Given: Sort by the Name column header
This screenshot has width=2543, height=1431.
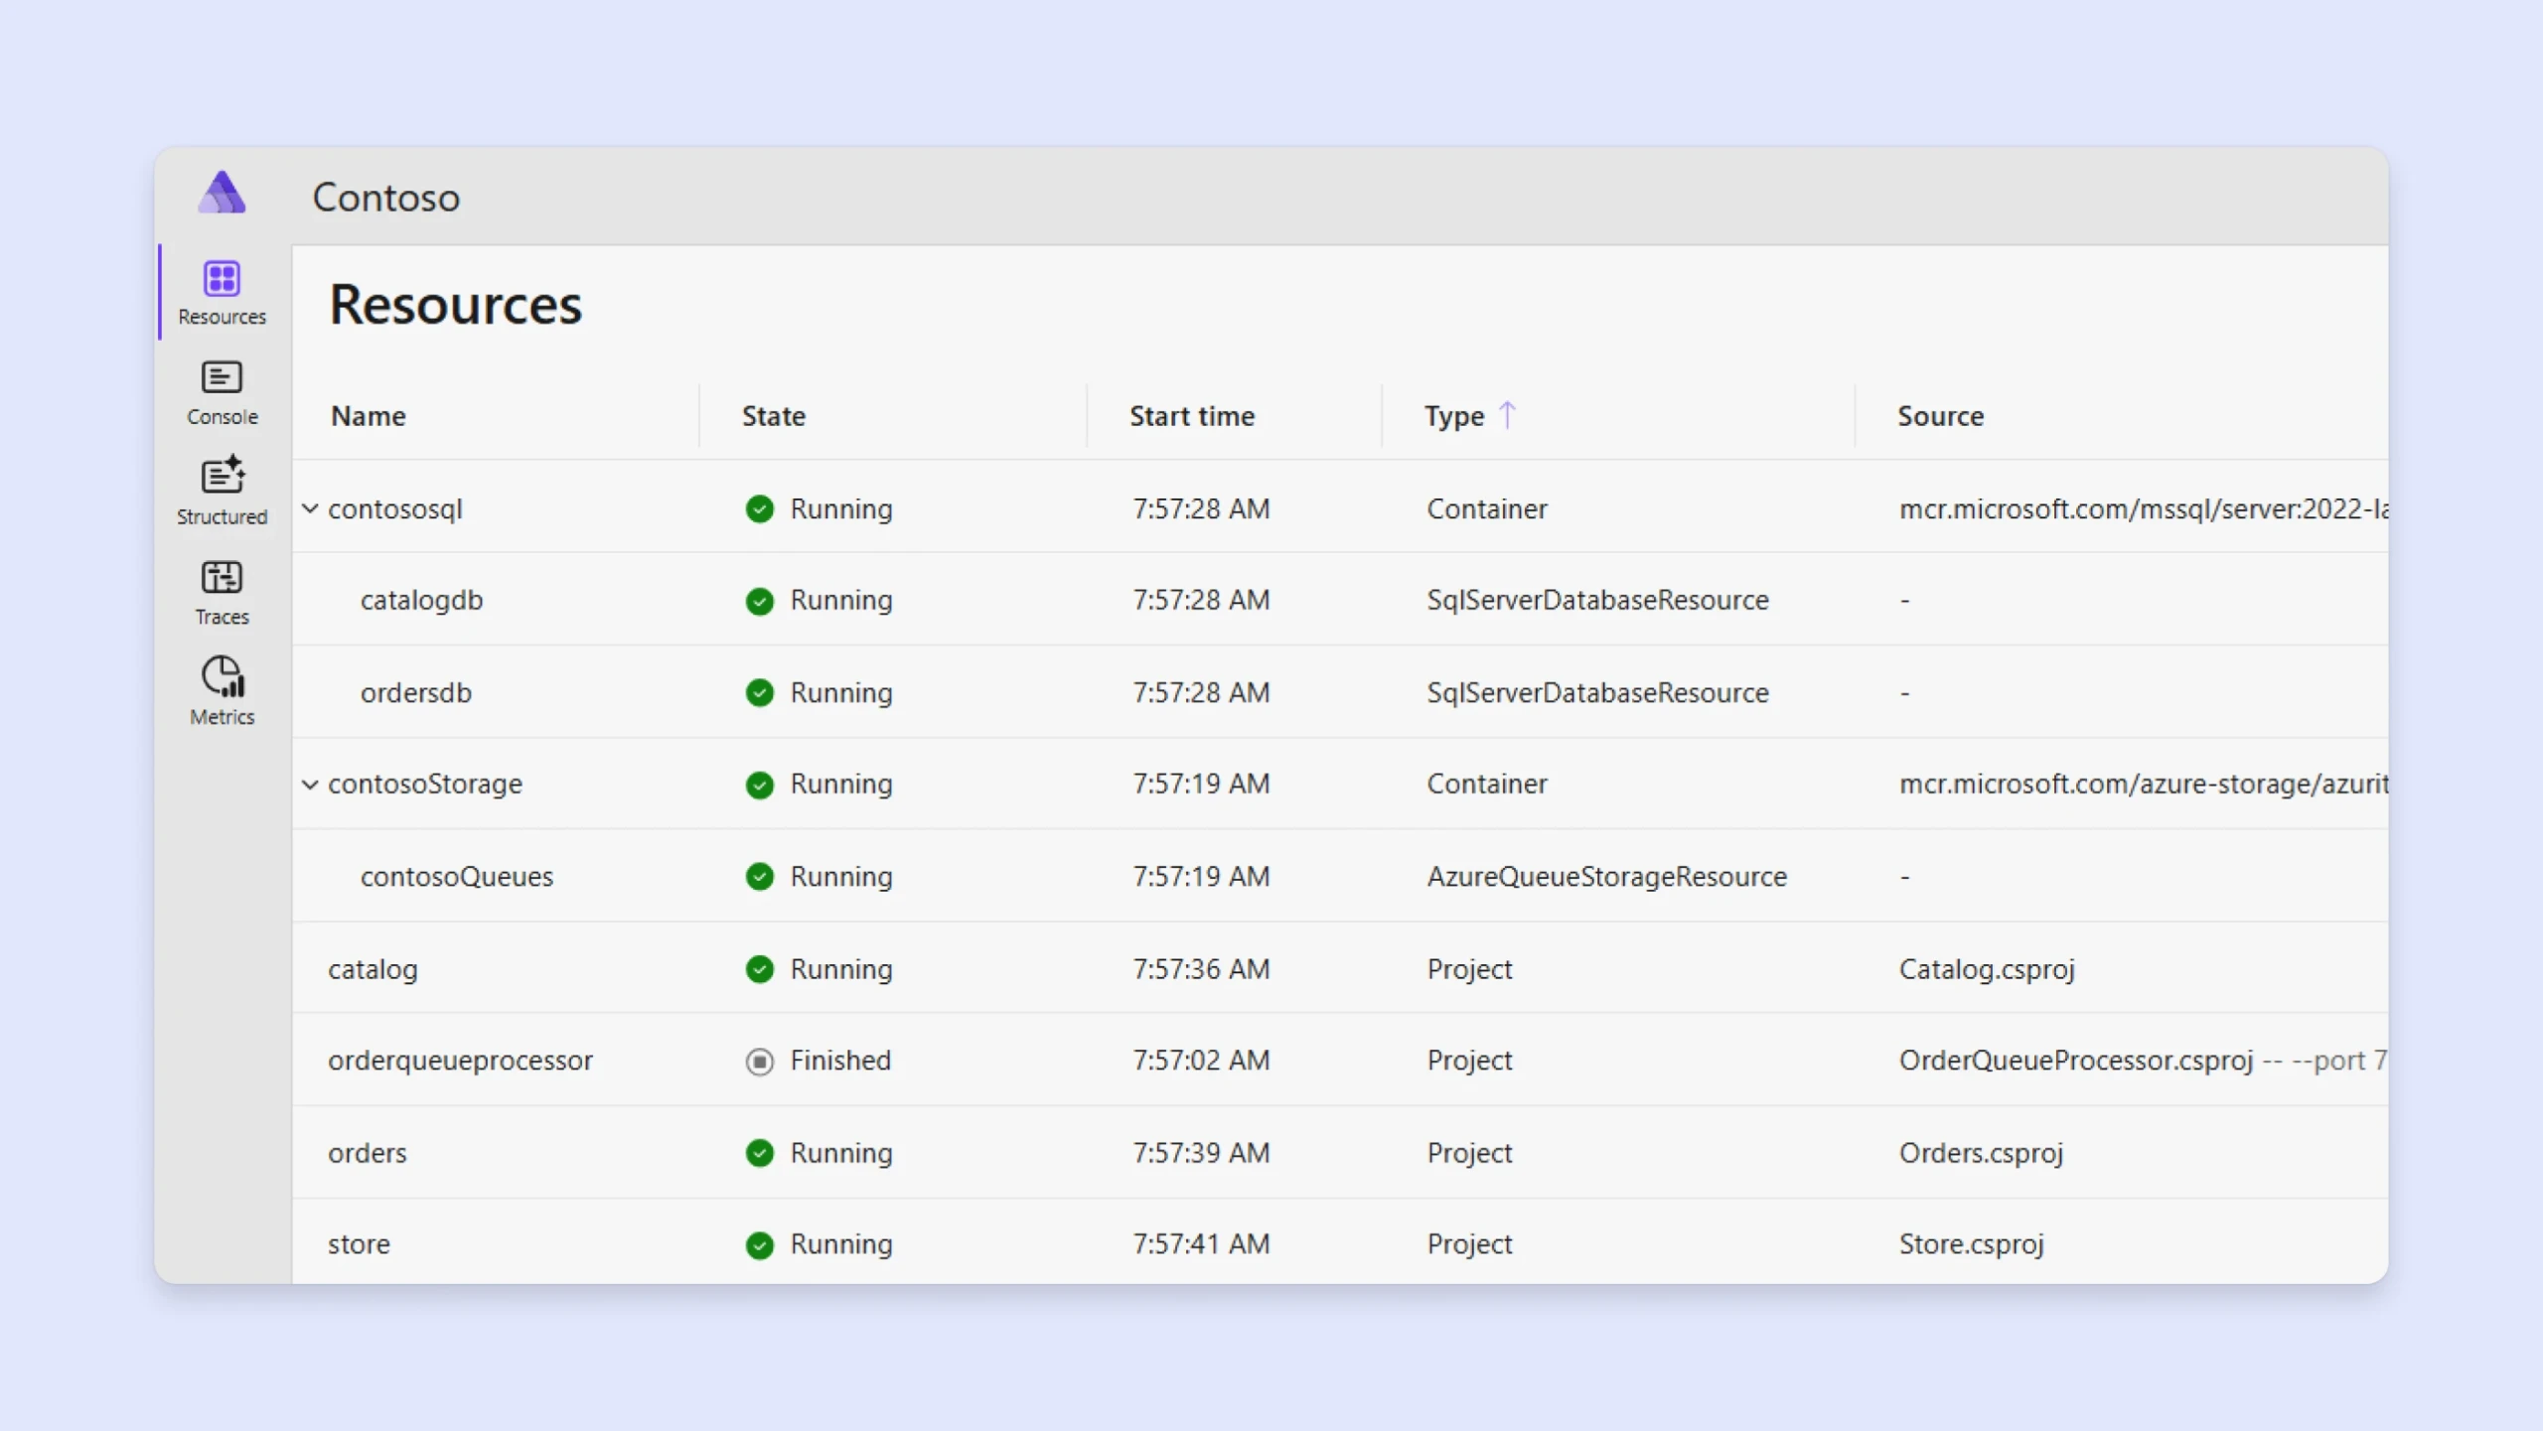Looking at the screenshot, I should (368, 416).
